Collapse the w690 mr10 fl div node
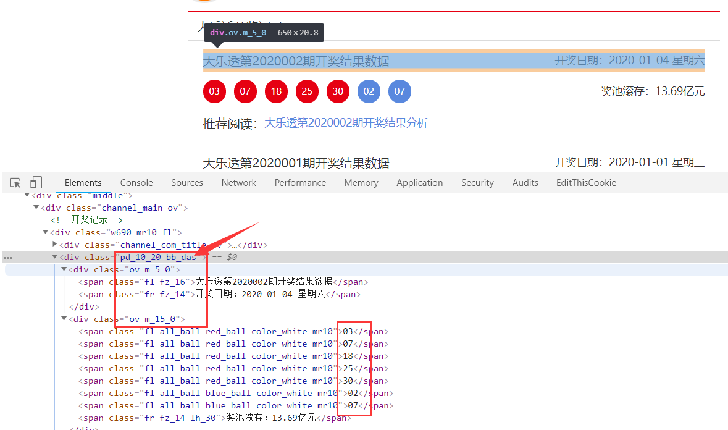 tap(46, 232)
